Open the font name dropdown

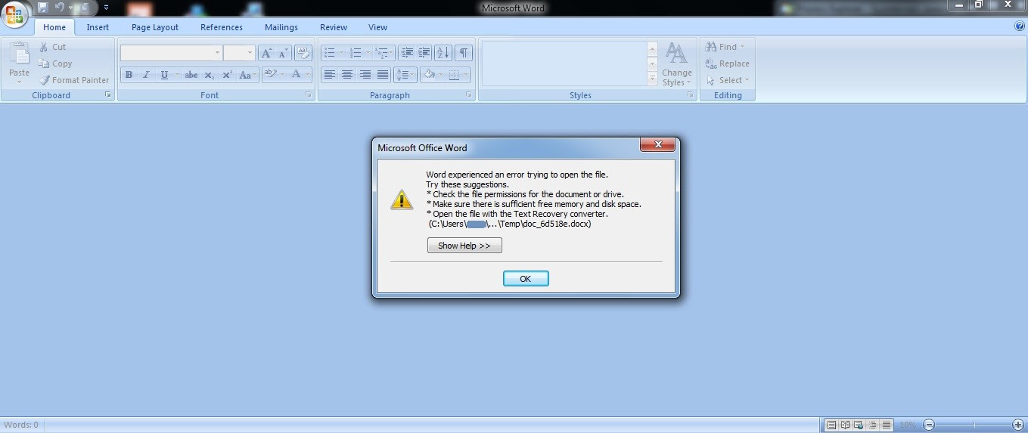point(217,53)
